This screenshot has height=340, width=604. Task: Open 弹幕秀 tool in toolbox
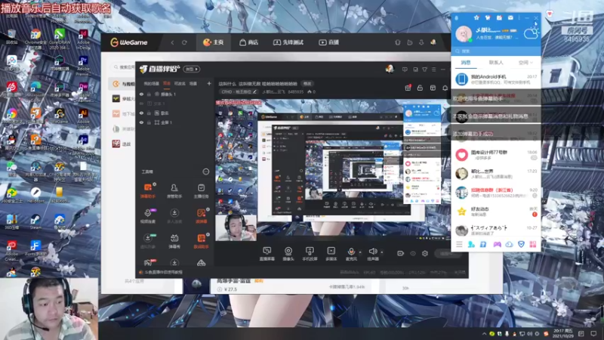pyautogui.click(x=174, y=241)
